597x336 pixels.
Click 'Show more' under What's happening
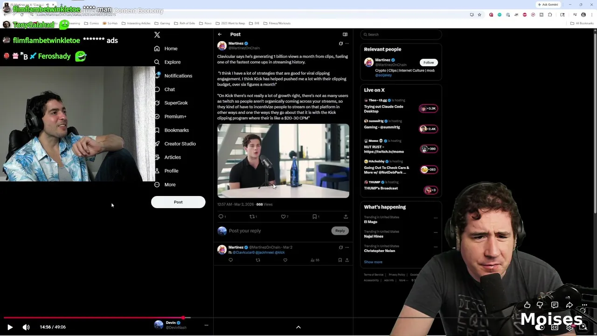[x=373, y=262]
